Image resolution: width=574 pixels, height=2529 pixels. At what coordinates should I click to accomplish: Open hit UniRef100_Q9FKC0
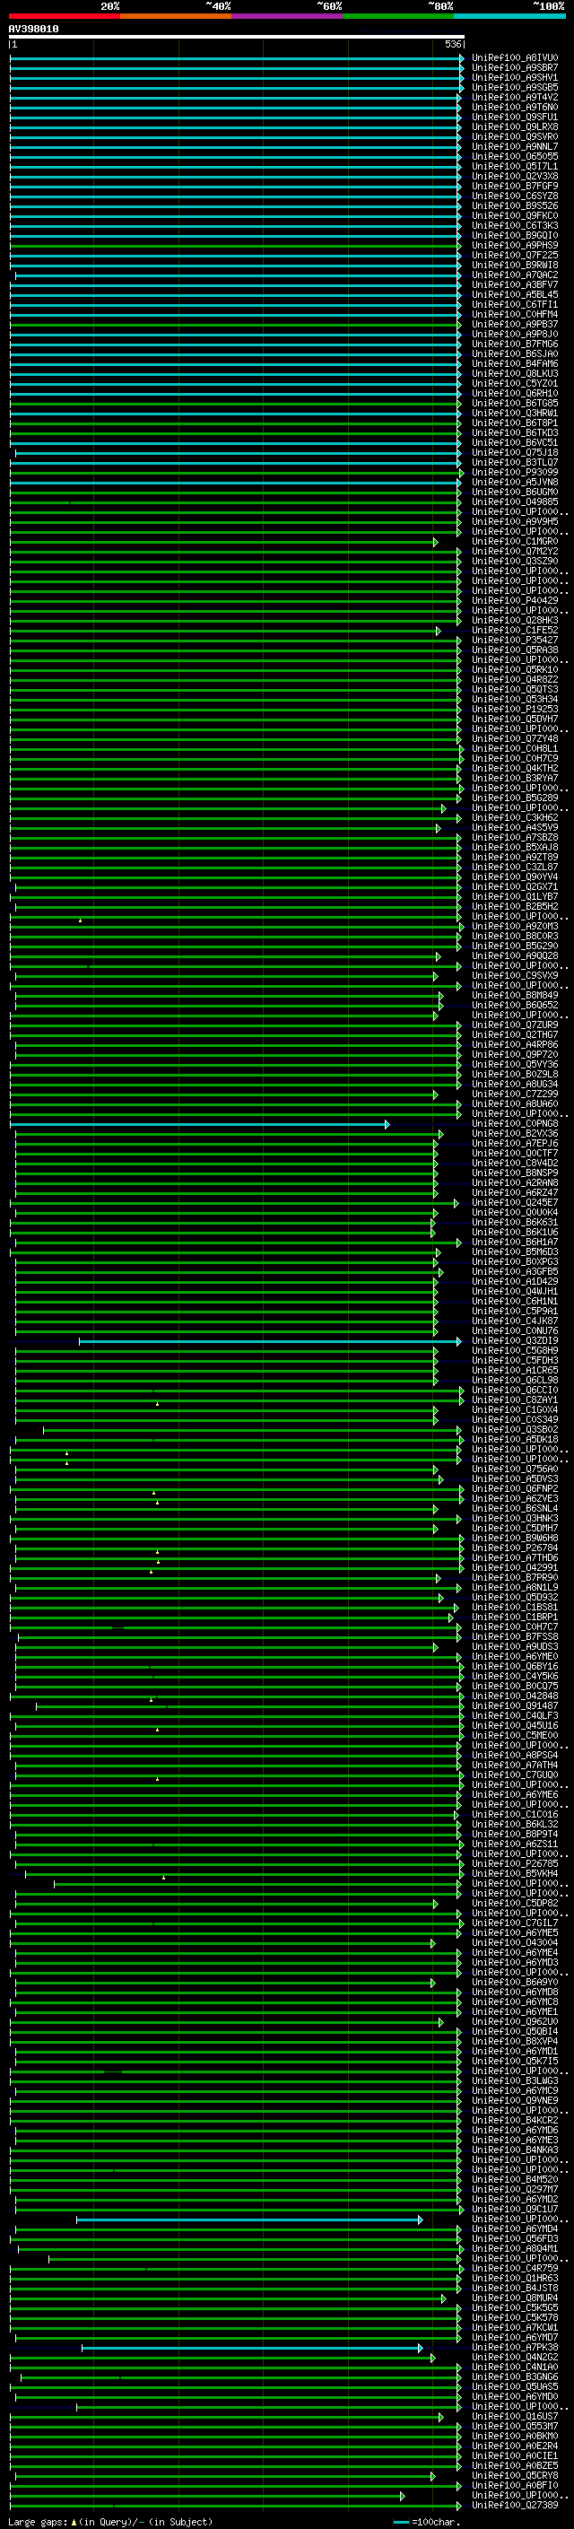[514, 216]
